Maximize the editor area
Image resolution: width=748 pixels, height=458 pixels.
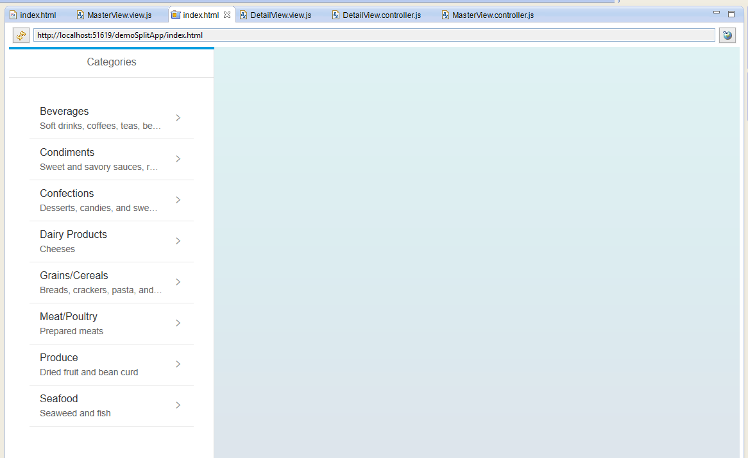click(x=731, y=14)
